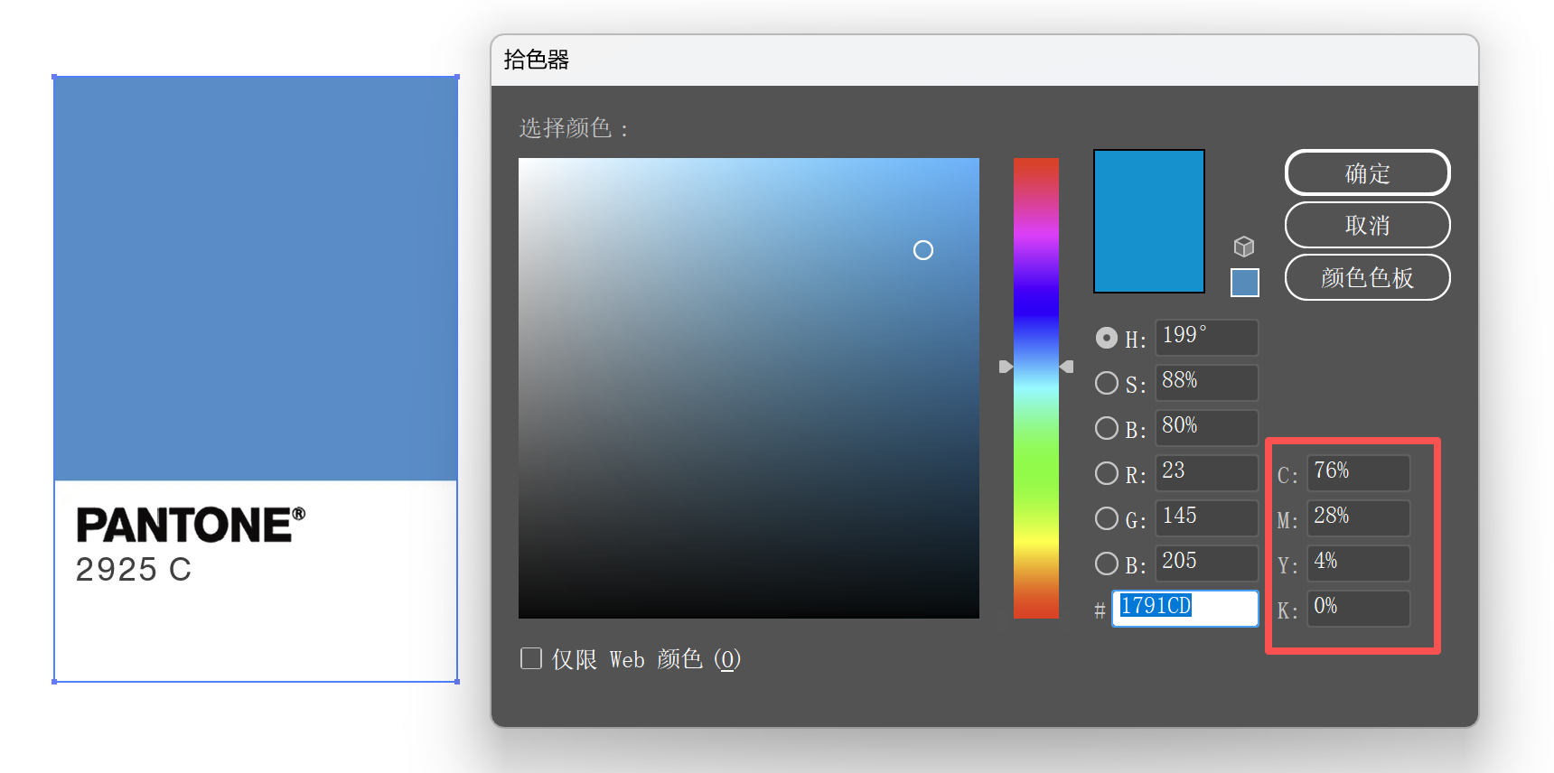
Task: Click the S field showing 88%
Action: 1207,382
